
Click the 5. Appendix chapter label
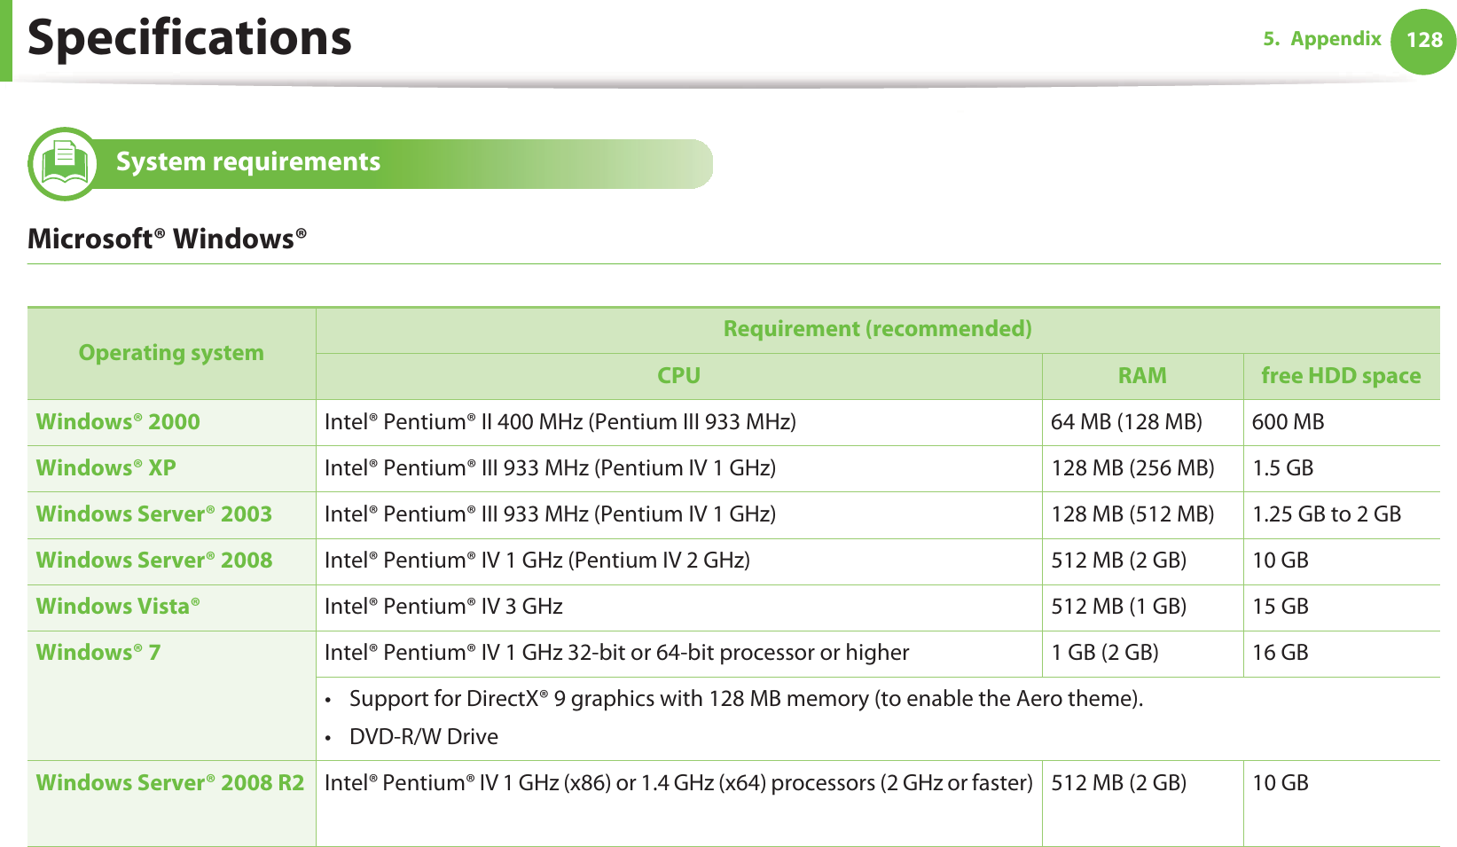[x=1321, y=39]
